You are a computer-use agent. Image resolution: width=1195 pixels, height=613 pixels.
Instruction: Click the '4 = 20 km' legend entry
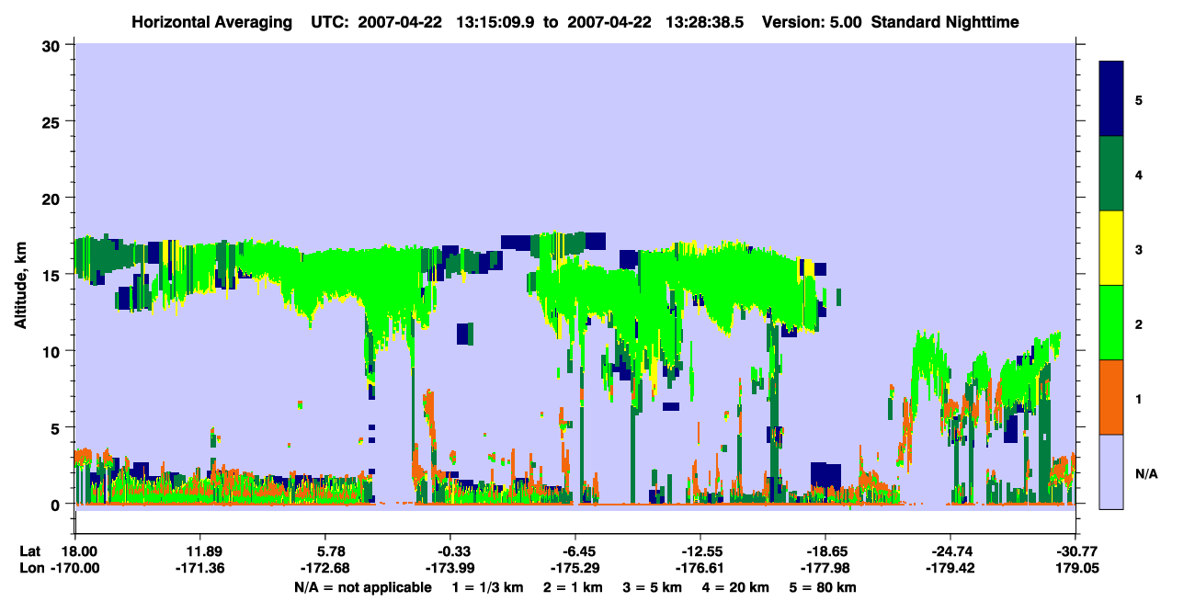tap(734, 586)
